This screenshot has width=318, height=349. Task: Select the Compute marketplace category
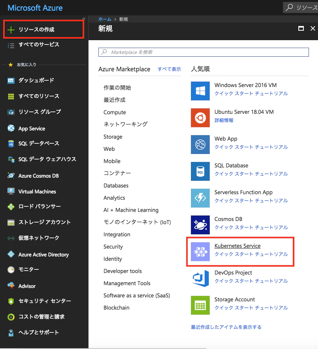115,112
